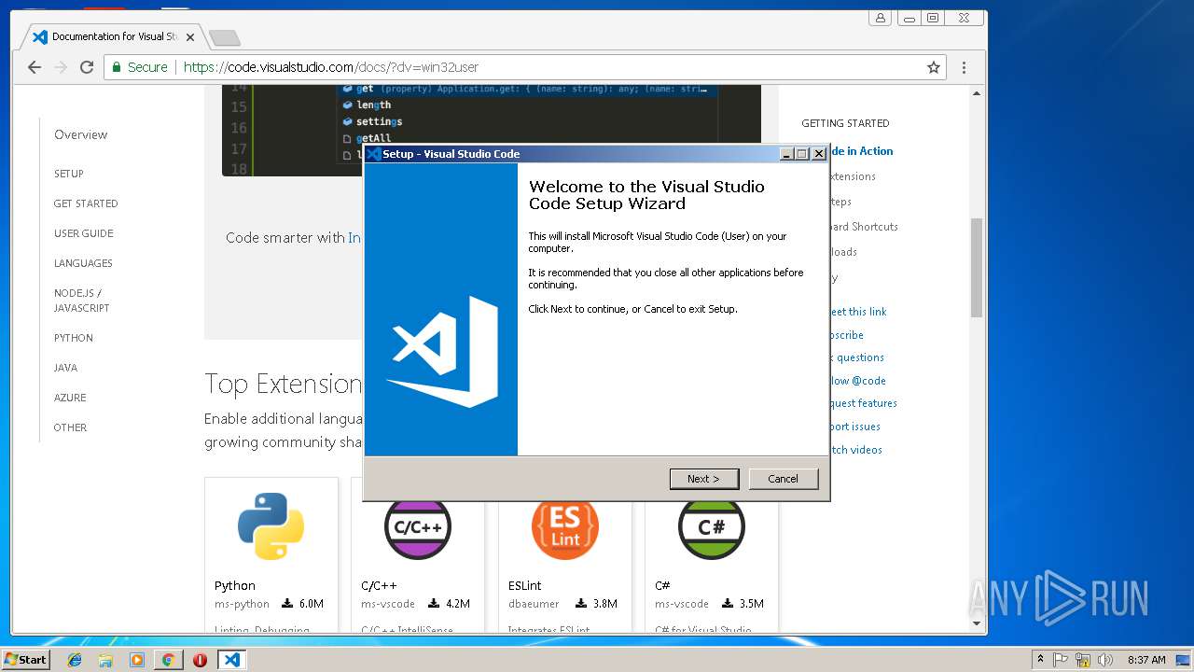Open Windows Explorer from taskbar
The image size is (1194, 672).
coord(105,660)
